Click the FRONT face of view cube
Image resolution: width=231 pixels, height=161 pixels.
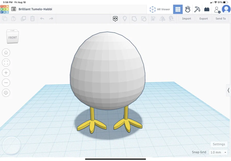click(x=13, y=38)
